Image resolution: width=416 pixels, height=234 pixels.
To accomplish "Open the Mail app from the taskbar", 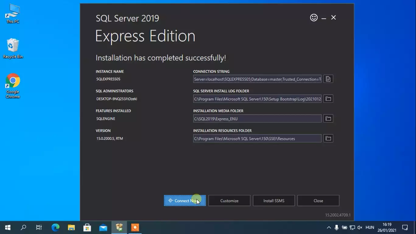I will point(103,227).
